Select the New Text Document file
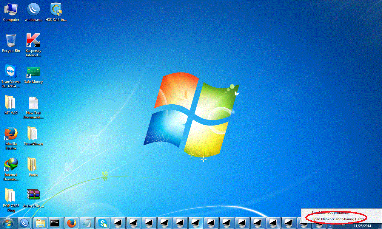This screenshot has width=382, height=229. point(33,108)
